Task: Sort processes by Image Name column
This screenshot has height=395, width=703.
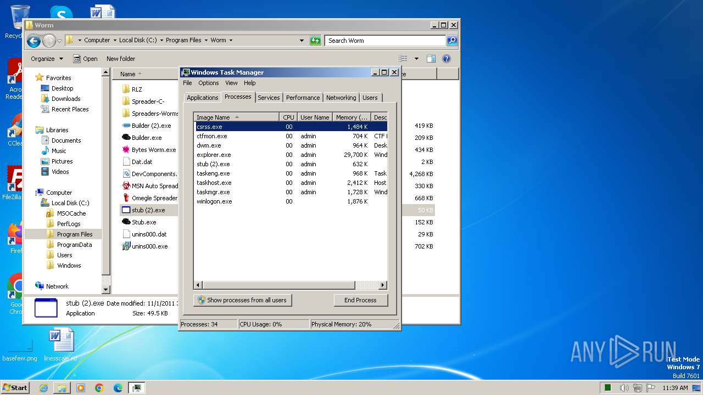Action: point(237,117)
